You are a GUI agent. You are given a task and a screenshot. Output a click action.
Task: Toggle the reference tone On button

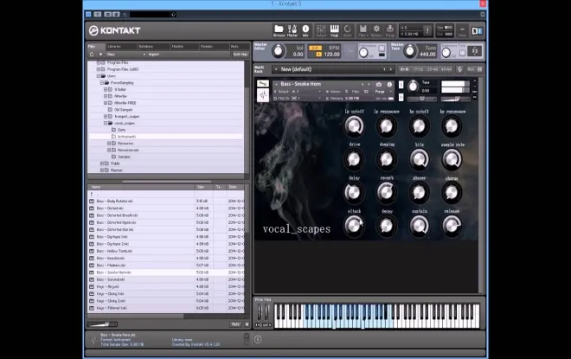462,53
